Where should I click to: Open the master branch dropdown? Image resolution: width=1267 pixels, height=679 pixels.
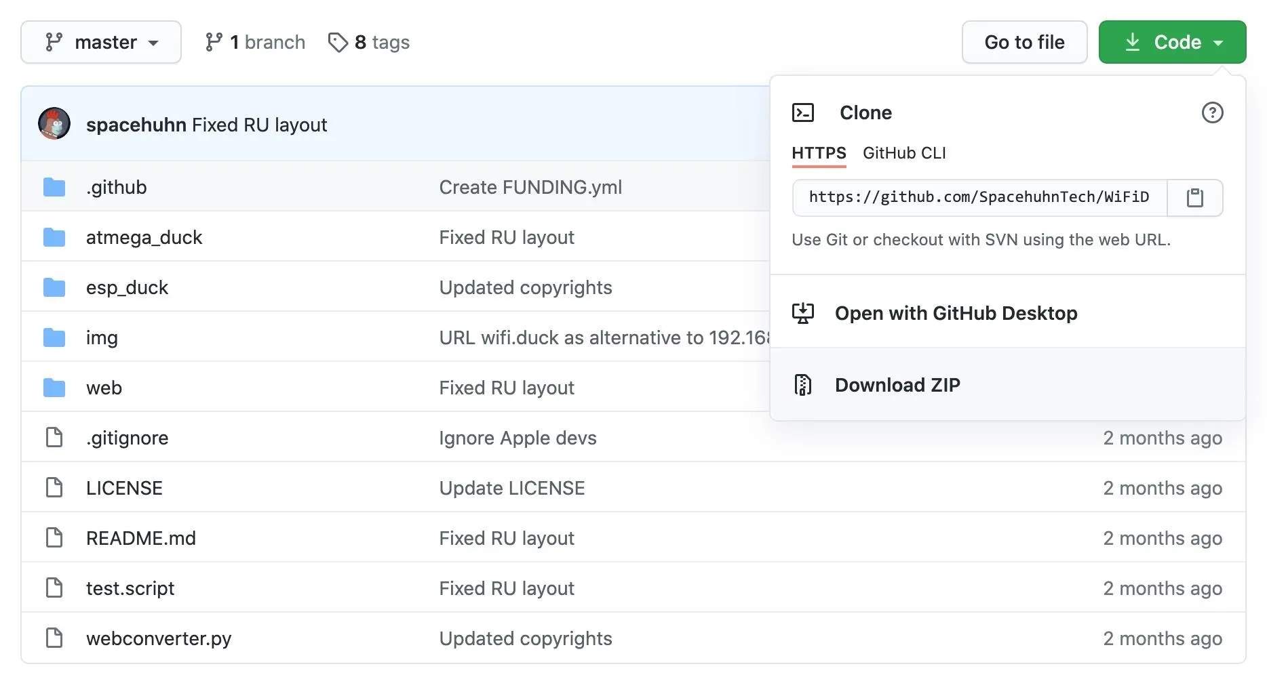pos(101,42)
